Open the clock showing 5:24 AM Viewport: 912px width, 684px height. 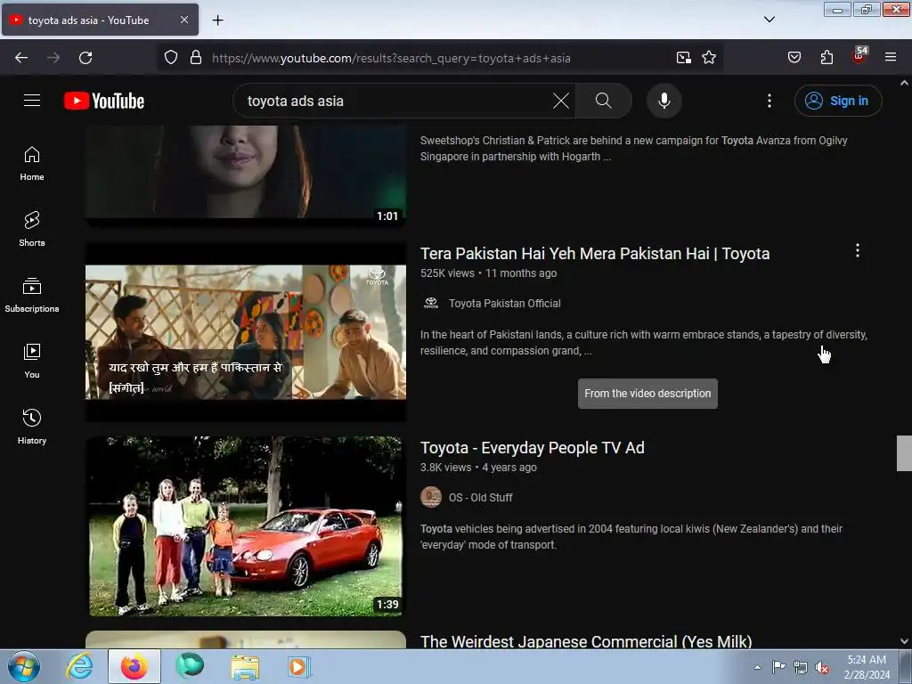(x=867, y=667)
